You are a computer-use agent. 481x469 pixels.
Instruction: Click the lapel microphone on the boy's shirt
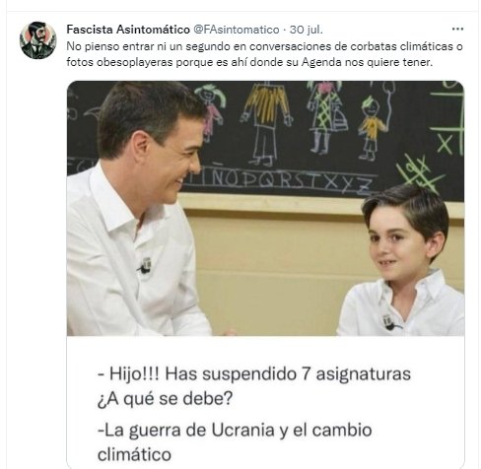tap(389, 321)
